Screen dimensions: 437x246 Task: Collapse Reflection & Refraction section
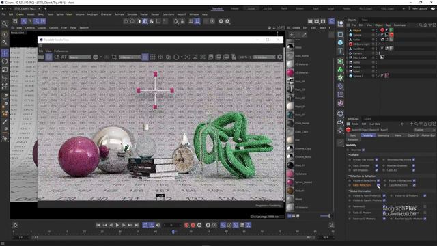tap(349, 176)
